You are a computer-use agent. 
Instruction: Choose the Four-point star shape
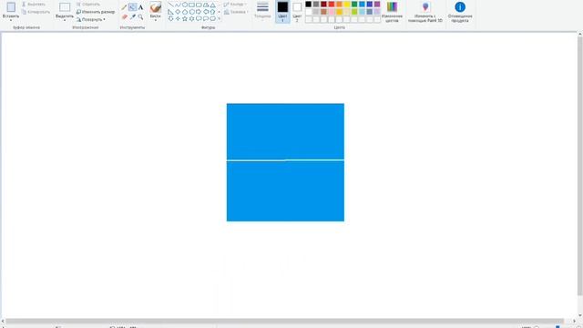pyautogui.click(x=178, y=18)
